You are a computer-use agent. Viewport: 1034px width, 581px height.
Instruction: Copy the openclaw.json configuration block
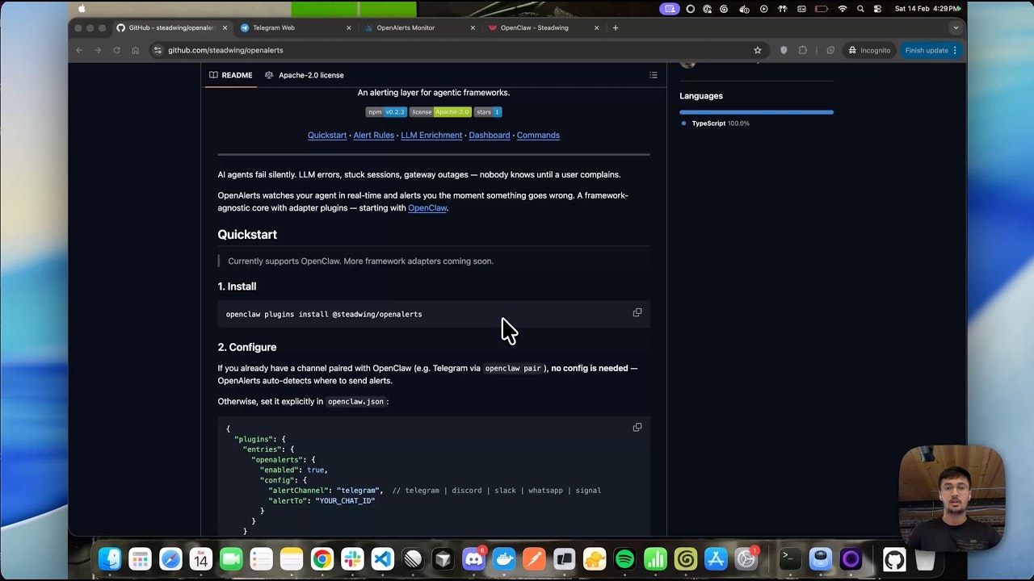point(637,427)
